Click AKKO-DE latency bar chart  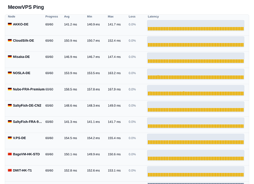click(196, 26)
